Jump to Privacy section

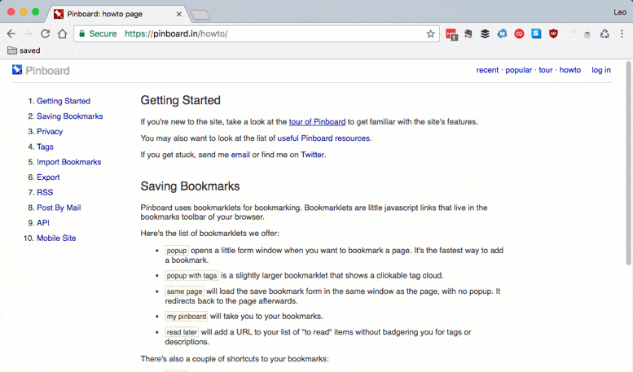[50, 132]
